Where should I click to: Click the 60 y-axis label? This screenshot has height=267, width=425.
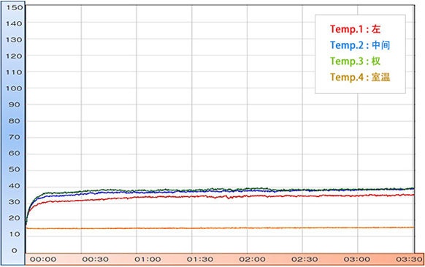15,153
